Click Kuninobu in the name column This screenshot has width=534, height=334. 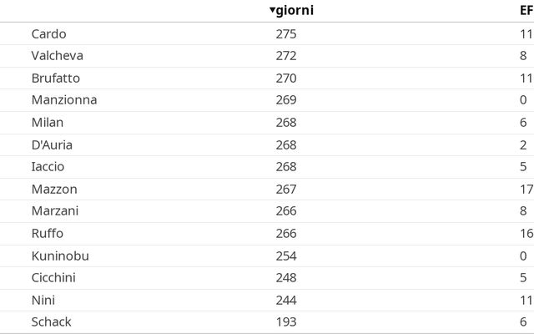click(60, 256)
